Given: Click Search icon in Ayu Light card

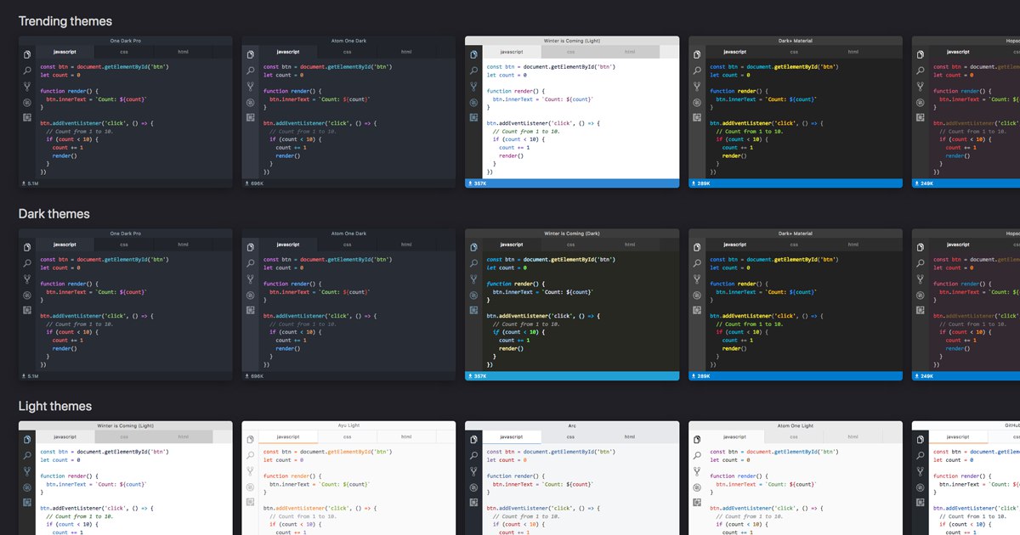Looking at the screenshot, I should (251, 456).
